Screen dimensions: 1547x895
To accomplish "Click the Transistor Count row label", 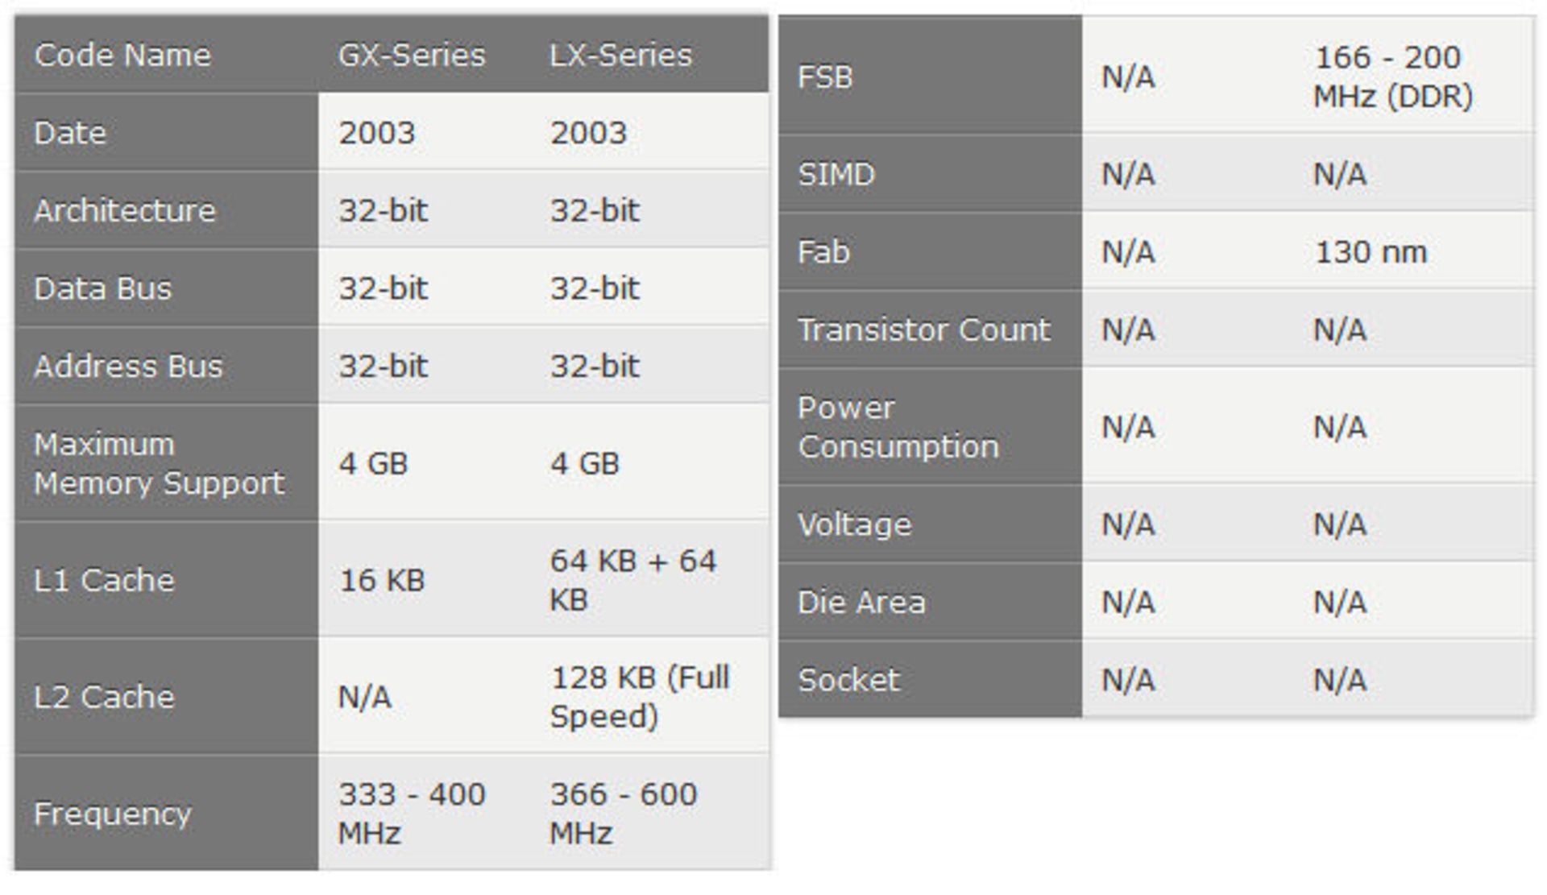I will click(x=923, y=330).
